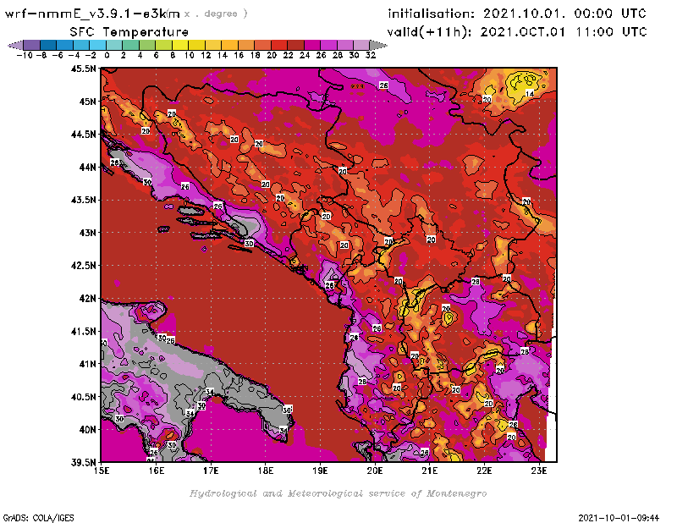The width and height of the screenshot is (677, 523).
Task: Select the magenta swatch between 24 and 26
Action: tap(311, 45)
